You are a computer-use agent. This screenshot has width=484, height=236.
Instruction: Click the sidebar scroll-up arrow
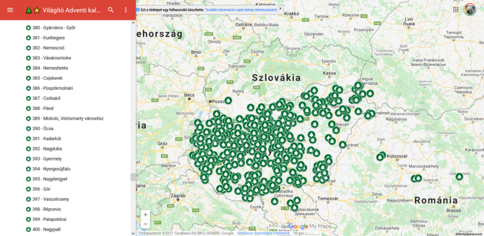(x=133, y=22)
